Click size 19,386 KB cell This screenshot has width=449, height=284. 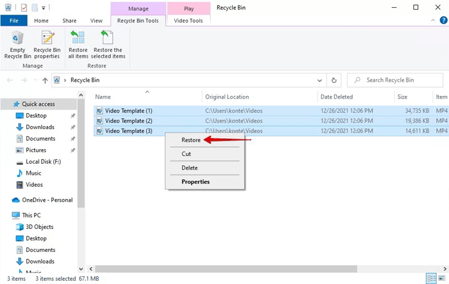coord(417,121)
